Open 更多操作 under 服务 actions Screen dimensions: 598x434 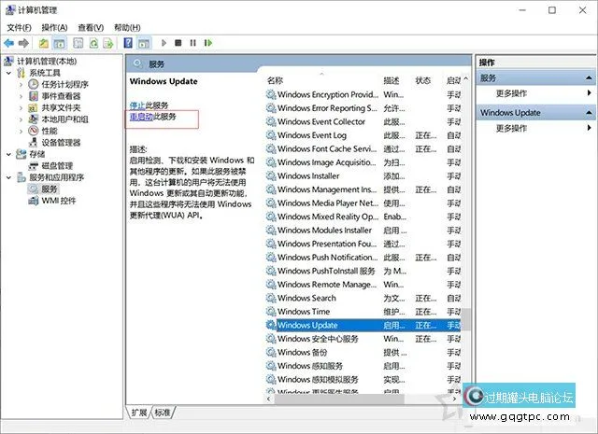[x=511, y=93]
